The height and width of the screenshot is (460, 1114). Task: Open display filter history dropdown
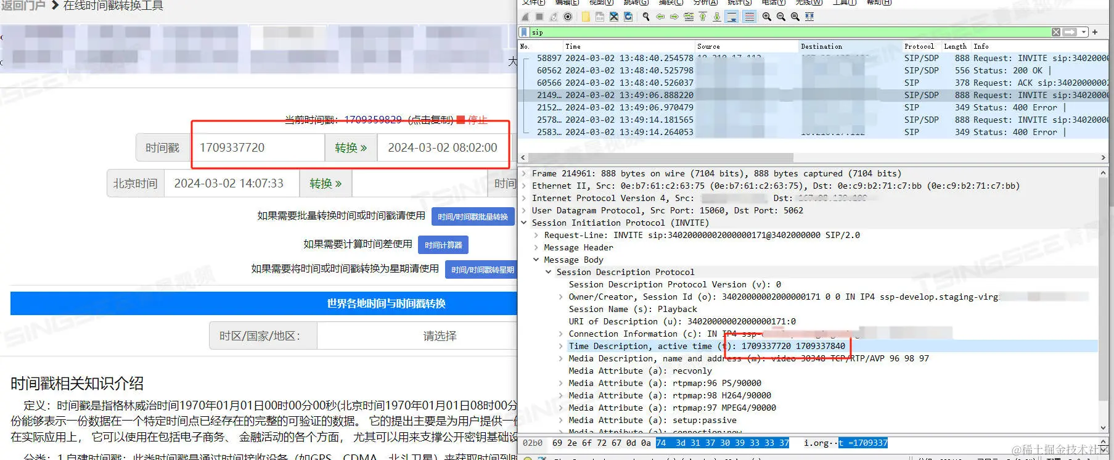[1083, 32]
